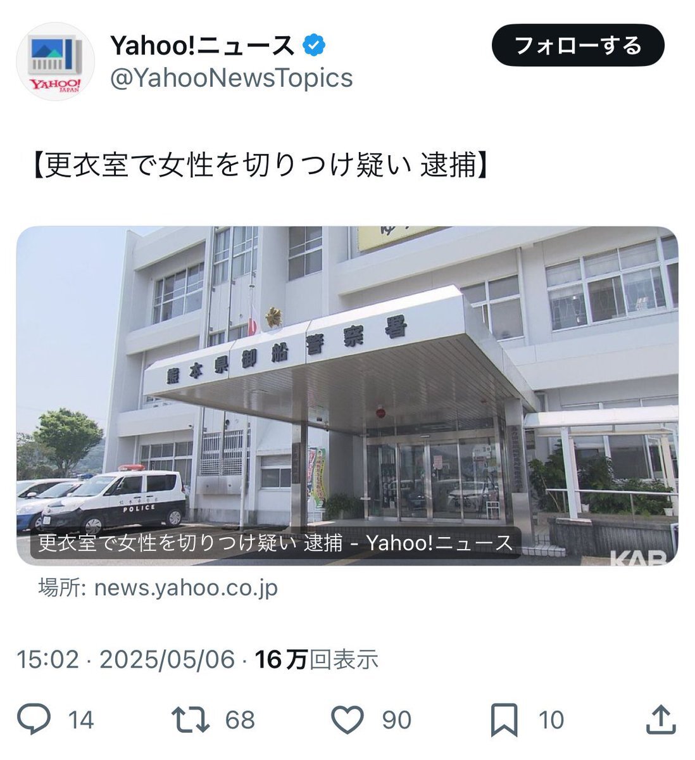Tap the repost arrows icon
The width and height of the screenshot is (695, 760).
coord(191,720)
